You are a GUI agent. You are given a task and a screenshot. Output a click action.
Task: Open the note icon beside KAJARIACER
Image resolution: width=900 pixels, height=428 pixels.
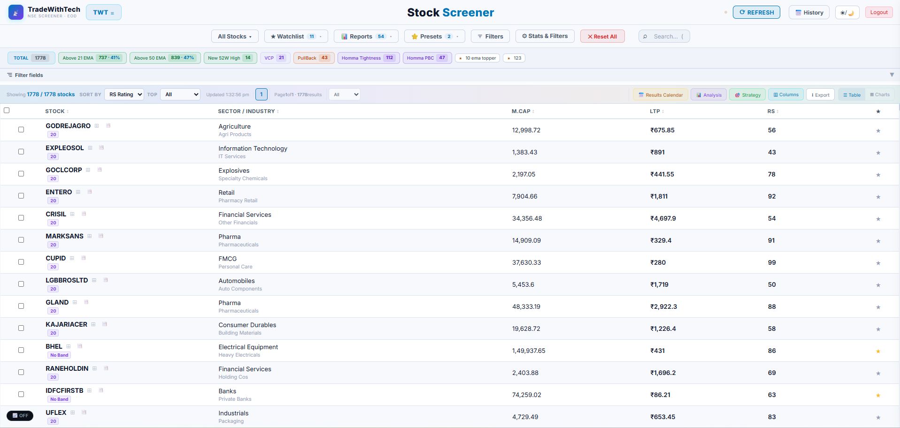coord(105,324)
